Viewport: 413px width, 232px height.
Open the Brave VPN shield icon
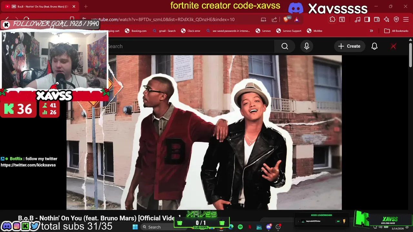(396, 19)
